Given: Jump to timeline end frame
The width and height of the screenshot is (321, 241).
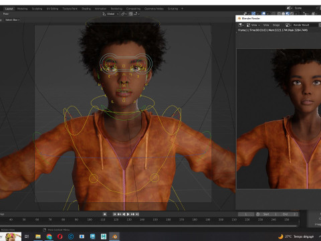Looking at the screenshot, I should pyautogui.click(x=137, y=214).
